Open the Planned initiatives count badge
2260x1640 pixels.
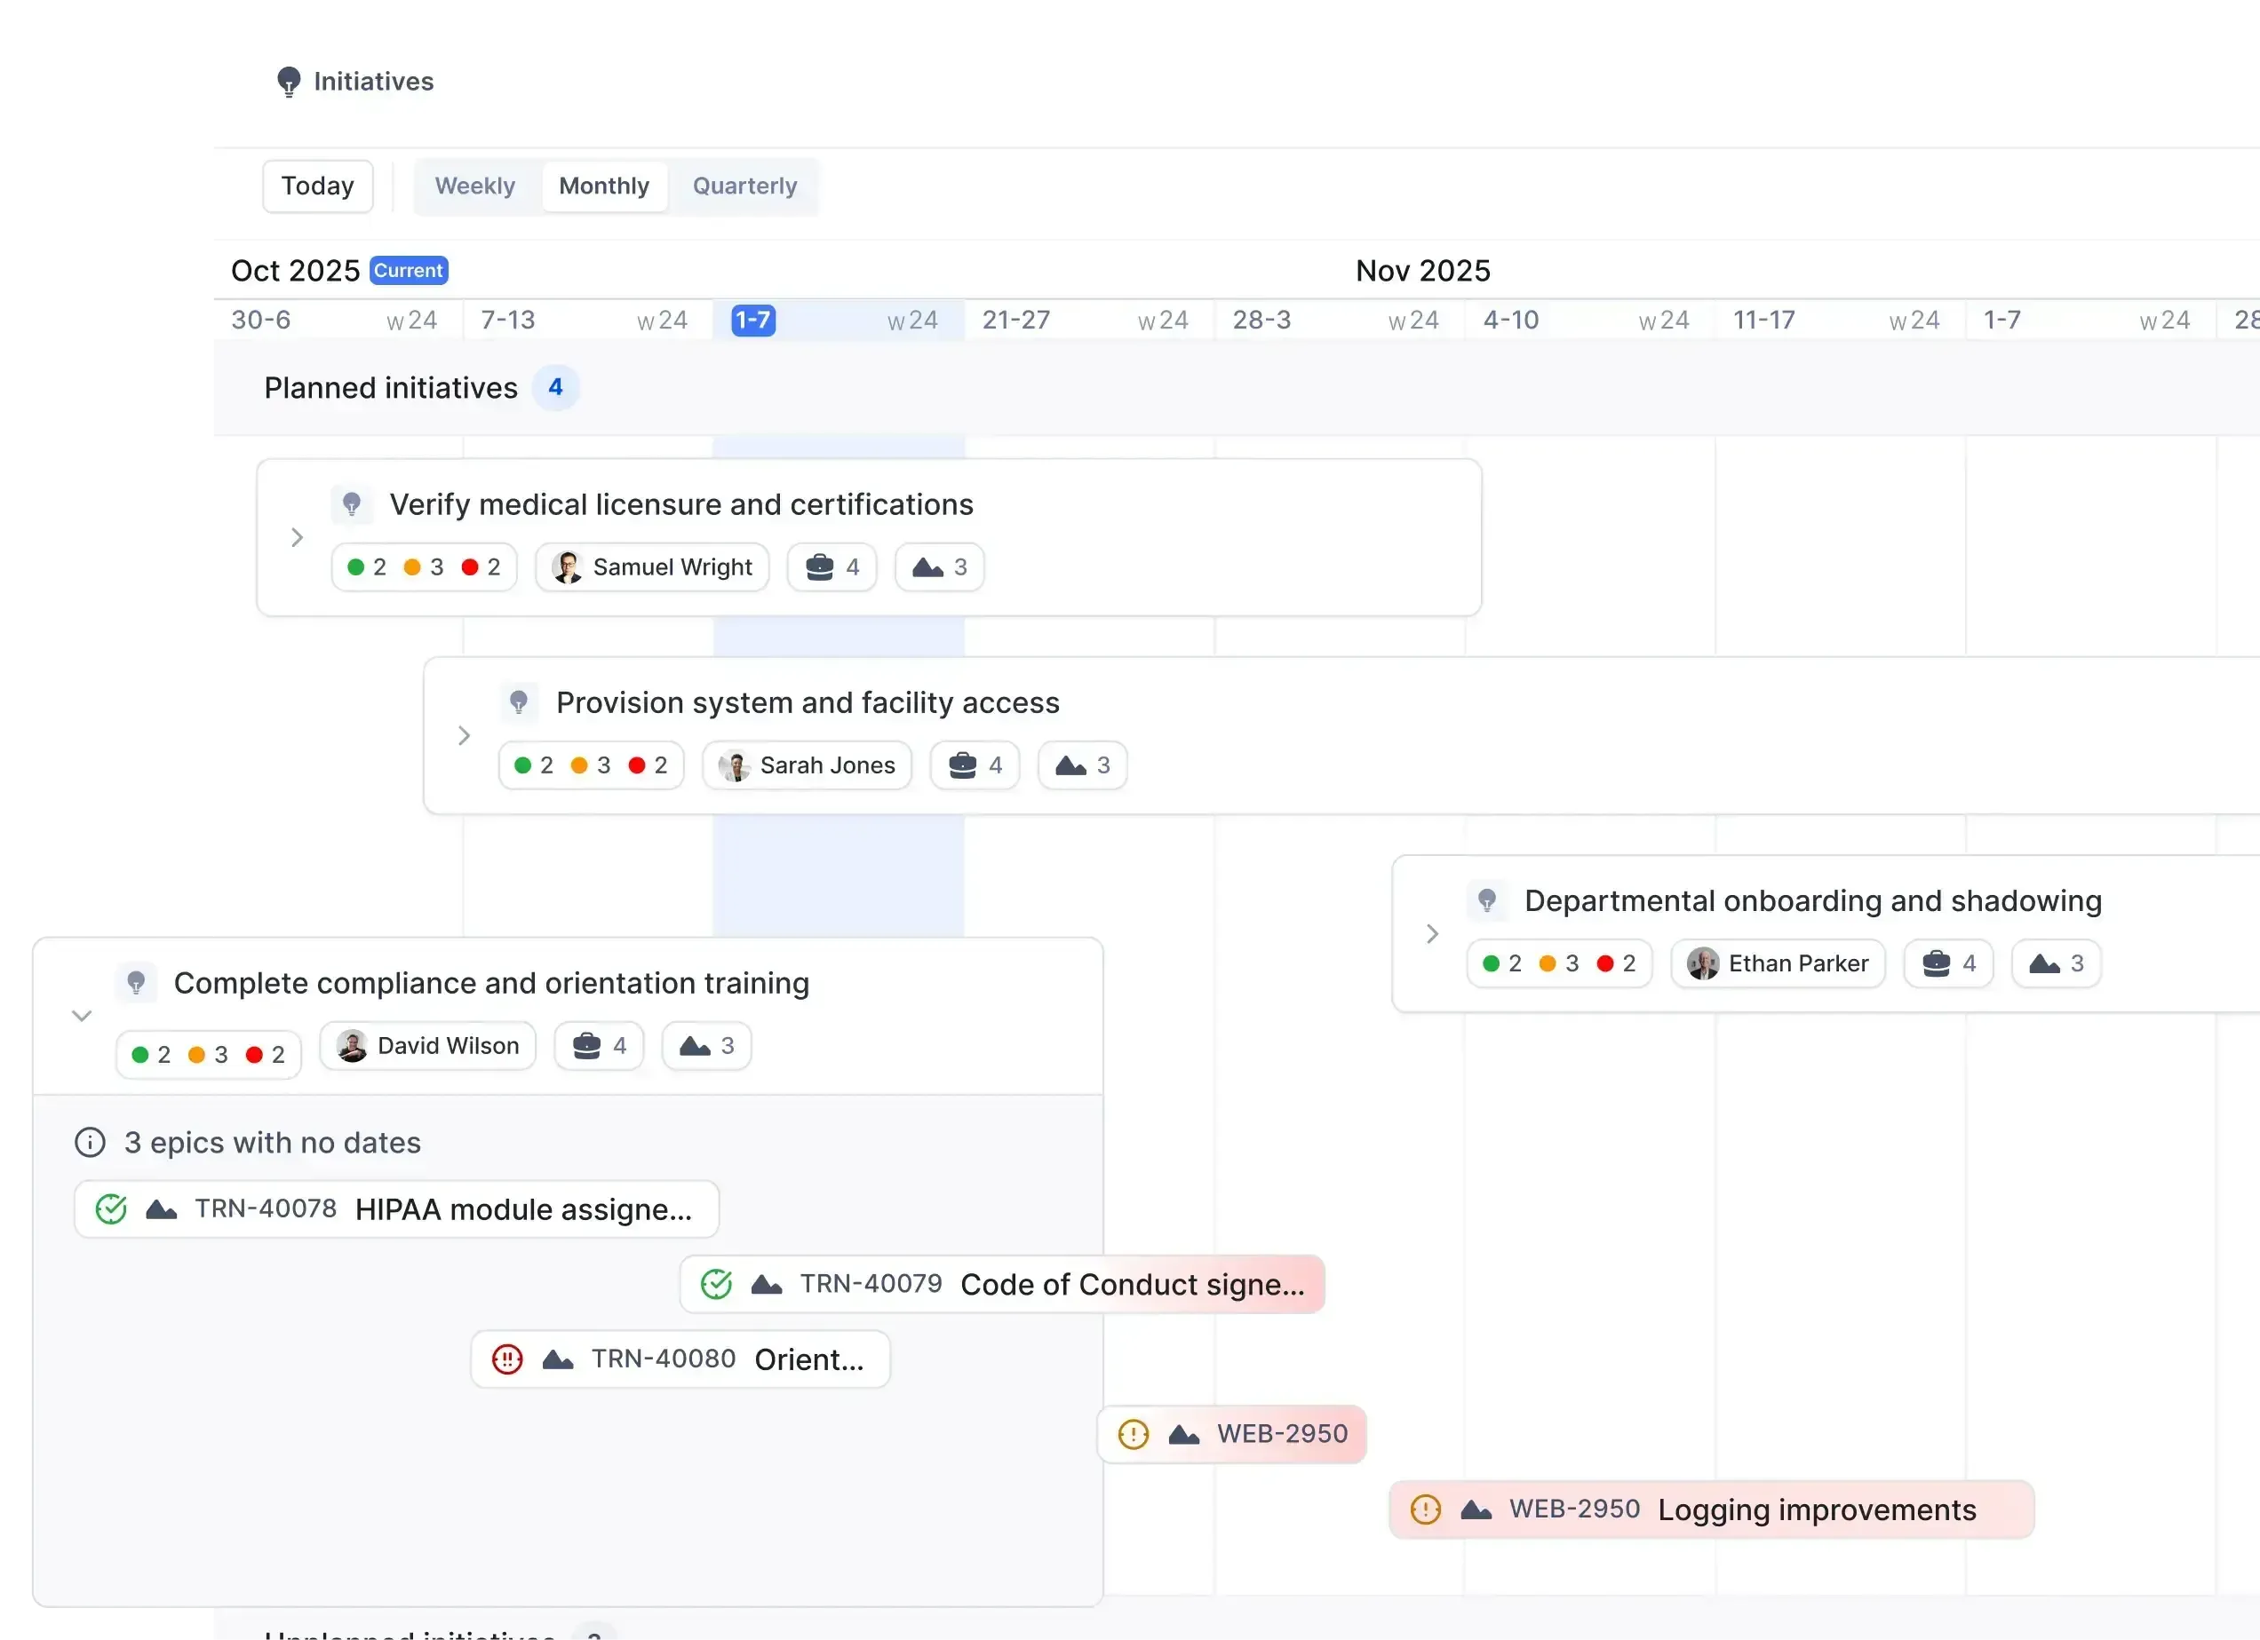pyautogui.click(x=556, y=387)
